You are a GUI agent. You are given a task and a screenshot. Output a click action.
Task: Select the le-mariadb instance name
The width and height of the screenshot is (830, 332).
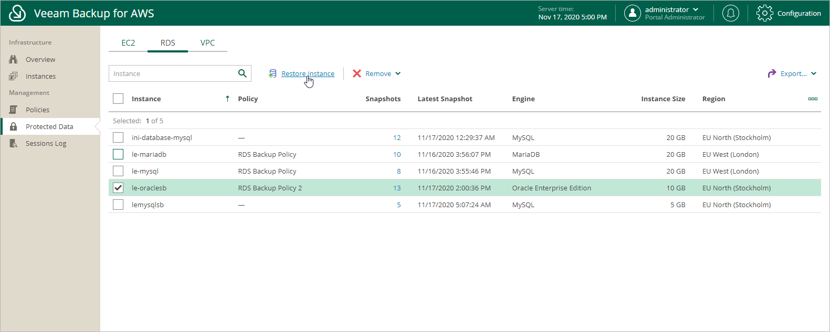[149, 155]
